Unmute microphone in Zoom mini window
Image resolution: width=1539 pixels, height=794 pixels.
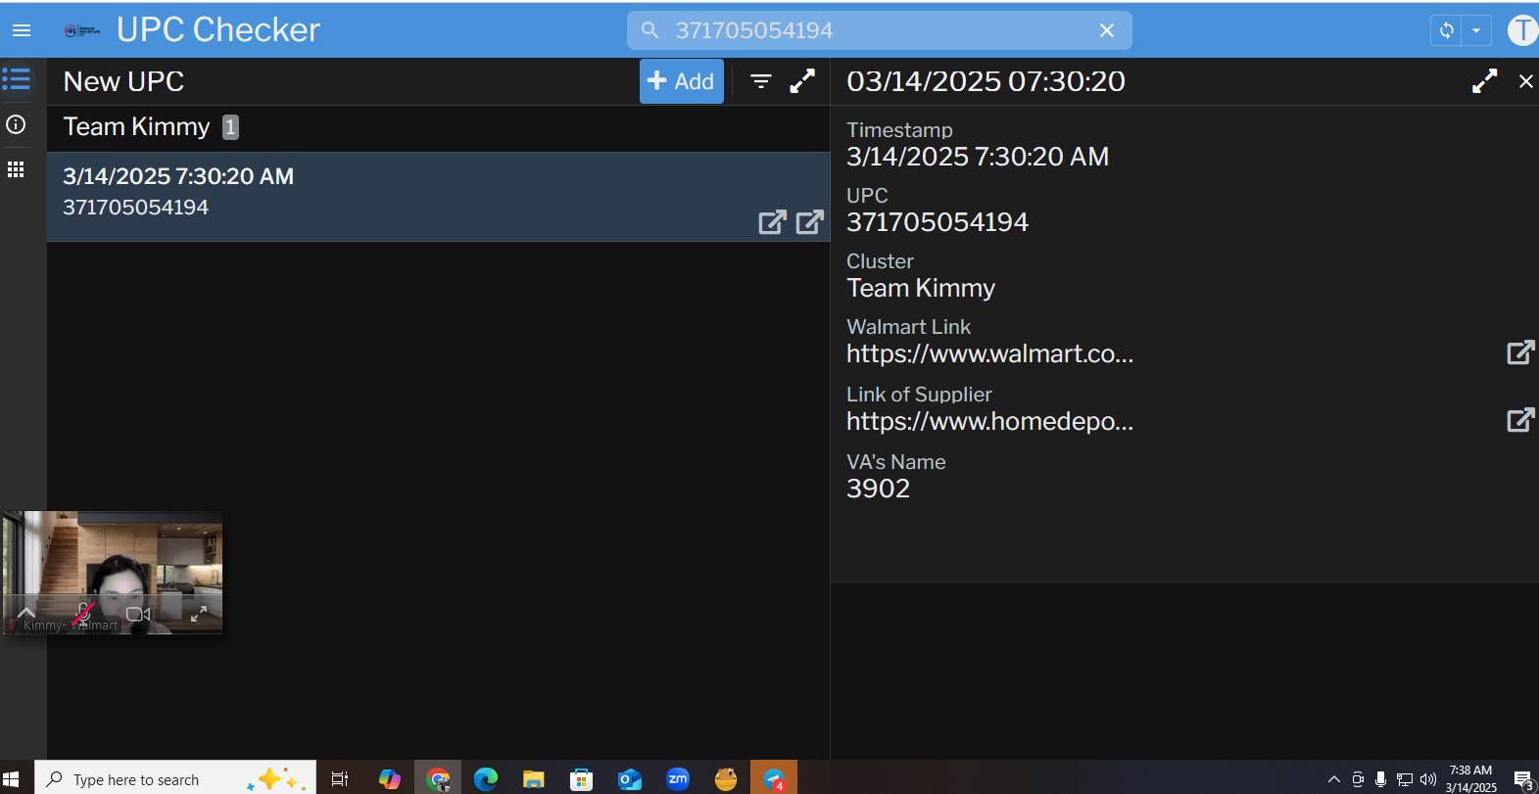pos(83,614)
